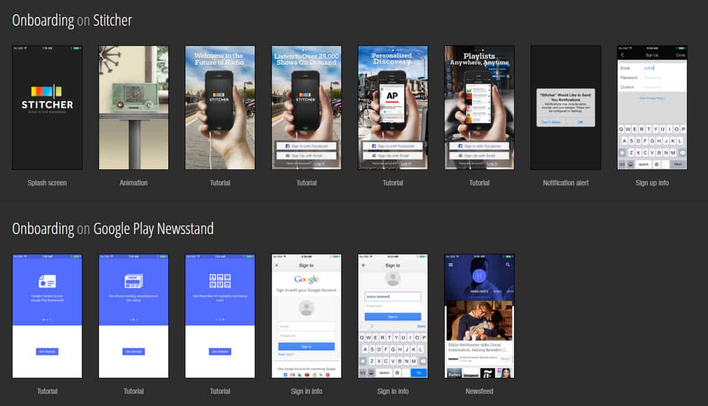Click 'Sign in info' caption under keyboard sign-in screen
The width and height of the screenshot is (708, 406).
[x=393, y=391]
